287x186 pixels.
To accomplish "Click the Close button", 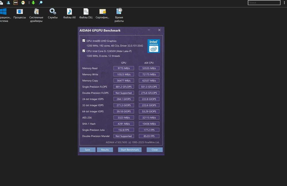I will pos(154,150).
